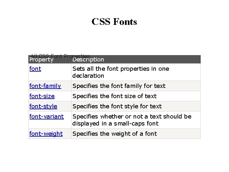The width and height of the screenshot is (229, 172).
Task: Follow the font-size link
Action: coord(42,96)
